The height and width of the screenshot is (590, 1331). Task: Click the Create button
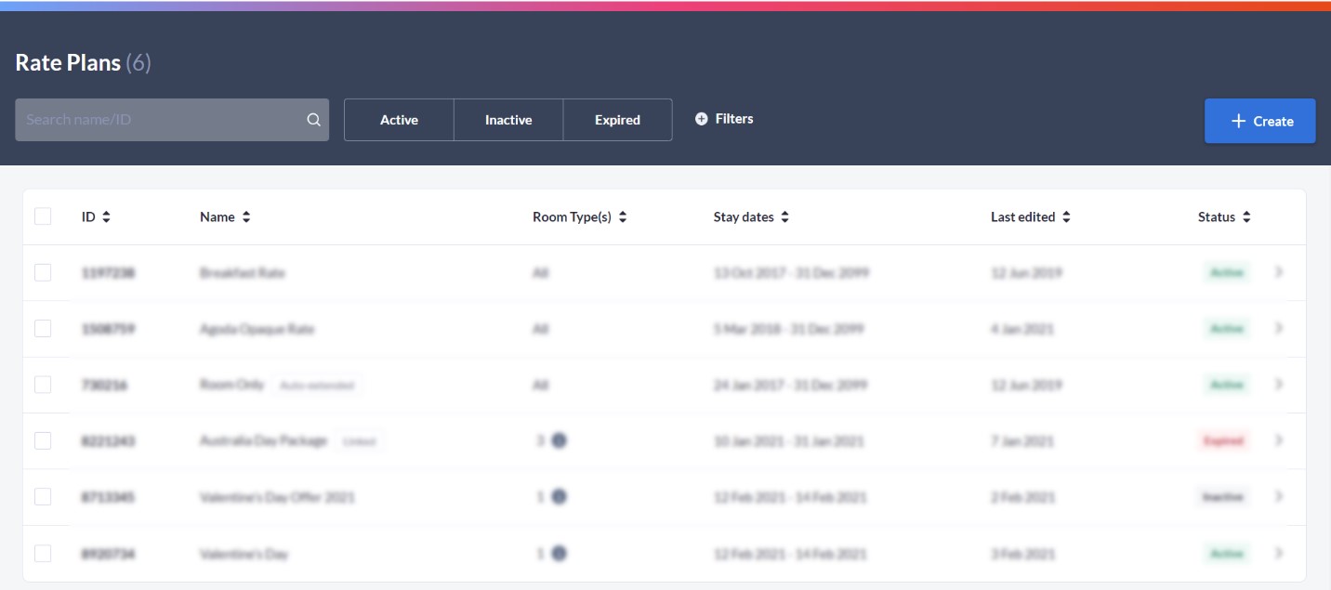point(1259,121)
